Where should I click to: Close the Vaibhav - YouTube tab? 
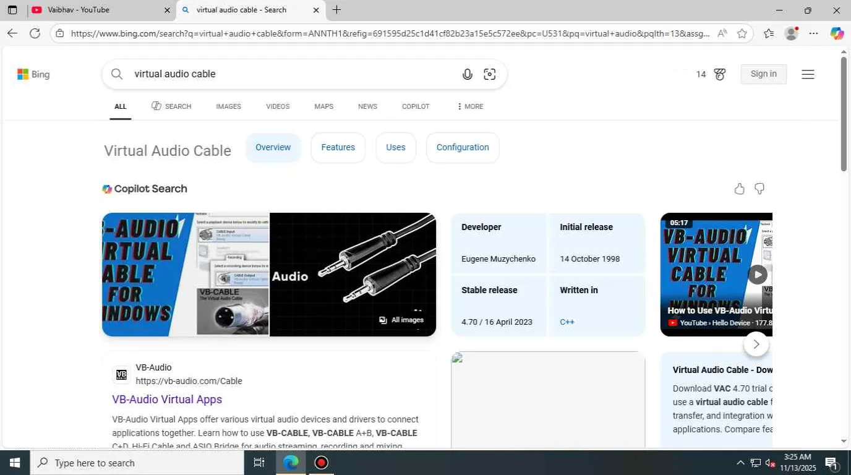[x=167, y=10]
